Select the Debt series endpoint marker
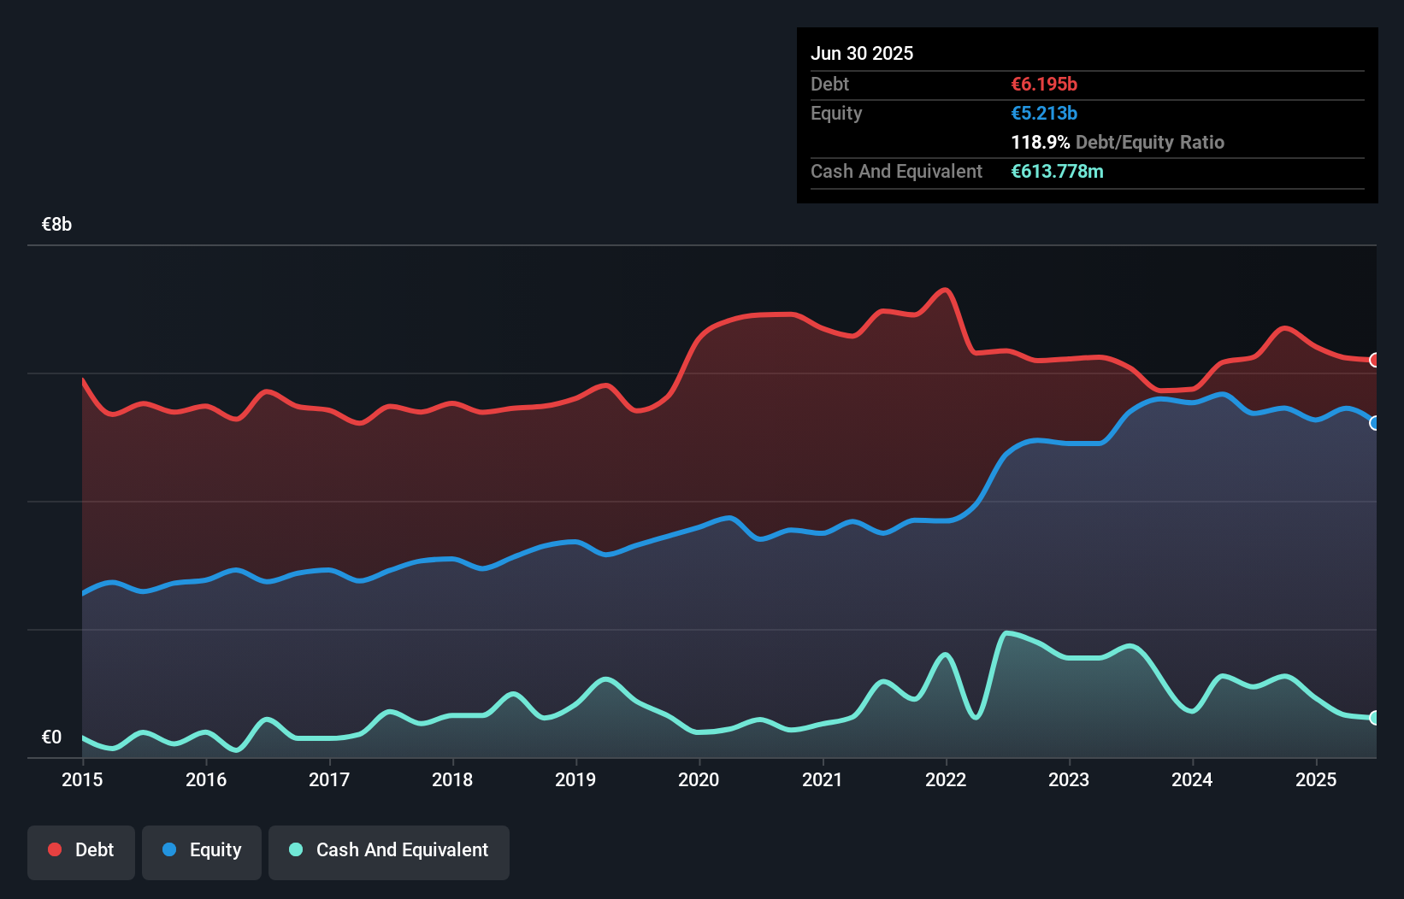The width and height of the screenshot is (1404, 899). coord(1373,360)
